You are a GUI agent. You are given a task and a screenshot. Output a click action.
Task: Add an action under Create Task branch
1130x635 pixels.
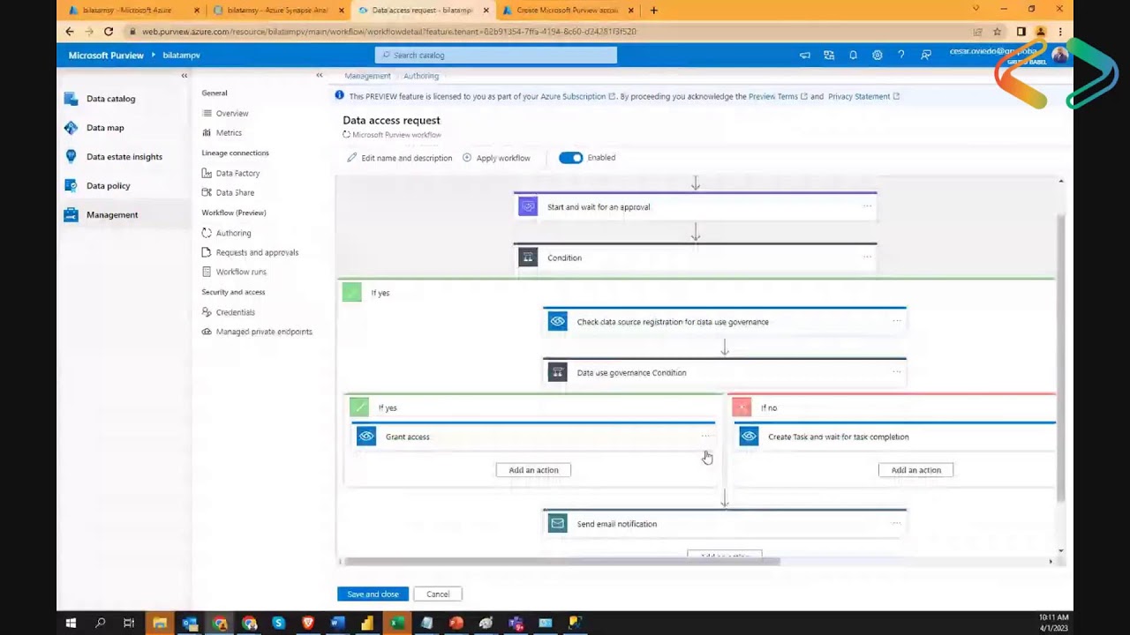[915, 470]
